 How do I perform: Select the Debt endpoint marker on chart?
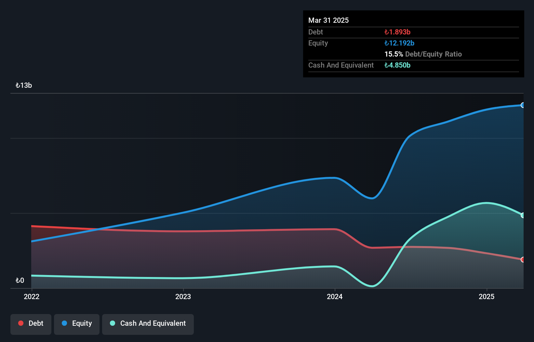(x=523, y=259)
